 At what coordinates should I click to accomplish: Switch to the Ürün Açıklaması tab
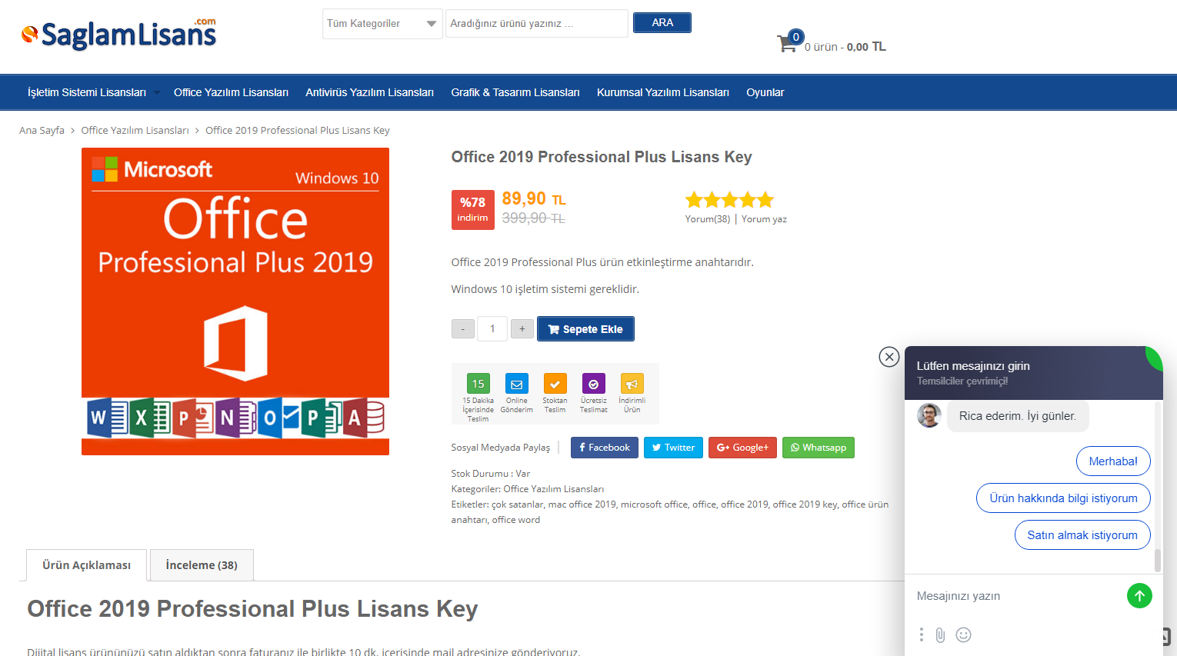[86, 565]
